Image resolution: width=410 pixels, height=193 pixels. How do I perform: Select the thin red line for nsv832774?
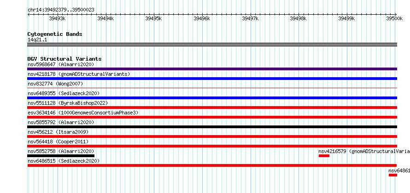[x=212, y=88]
